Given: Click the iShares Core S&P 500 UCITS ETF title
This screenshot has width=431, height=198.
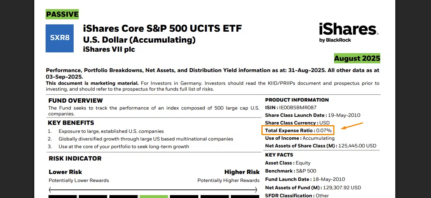Looking at the screenshot, I should pos(162,28).
